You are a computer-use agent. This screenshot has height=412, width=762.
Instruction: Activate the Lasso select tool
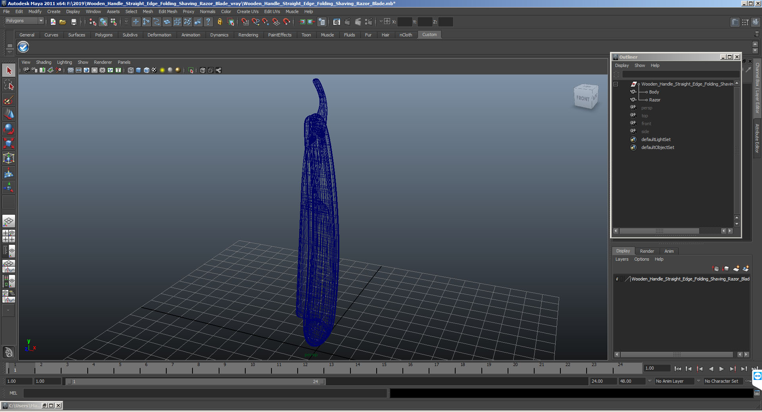tap(9, 85)
